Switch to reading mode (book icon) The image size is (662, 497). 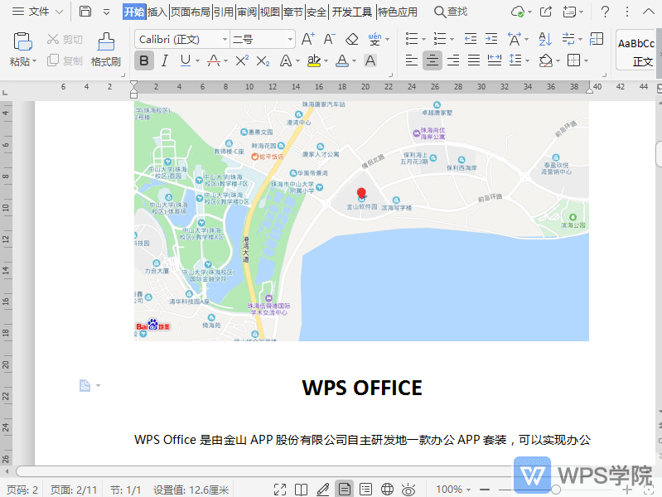point(301,490)
